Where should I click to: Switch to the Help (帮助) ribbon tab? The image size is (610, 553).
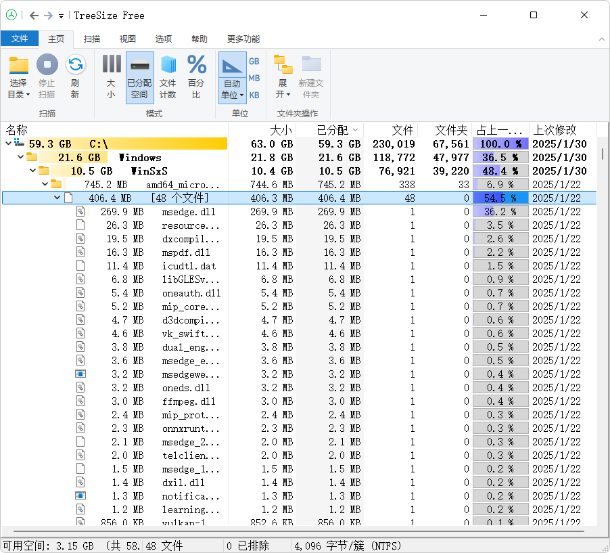point(200,39)
